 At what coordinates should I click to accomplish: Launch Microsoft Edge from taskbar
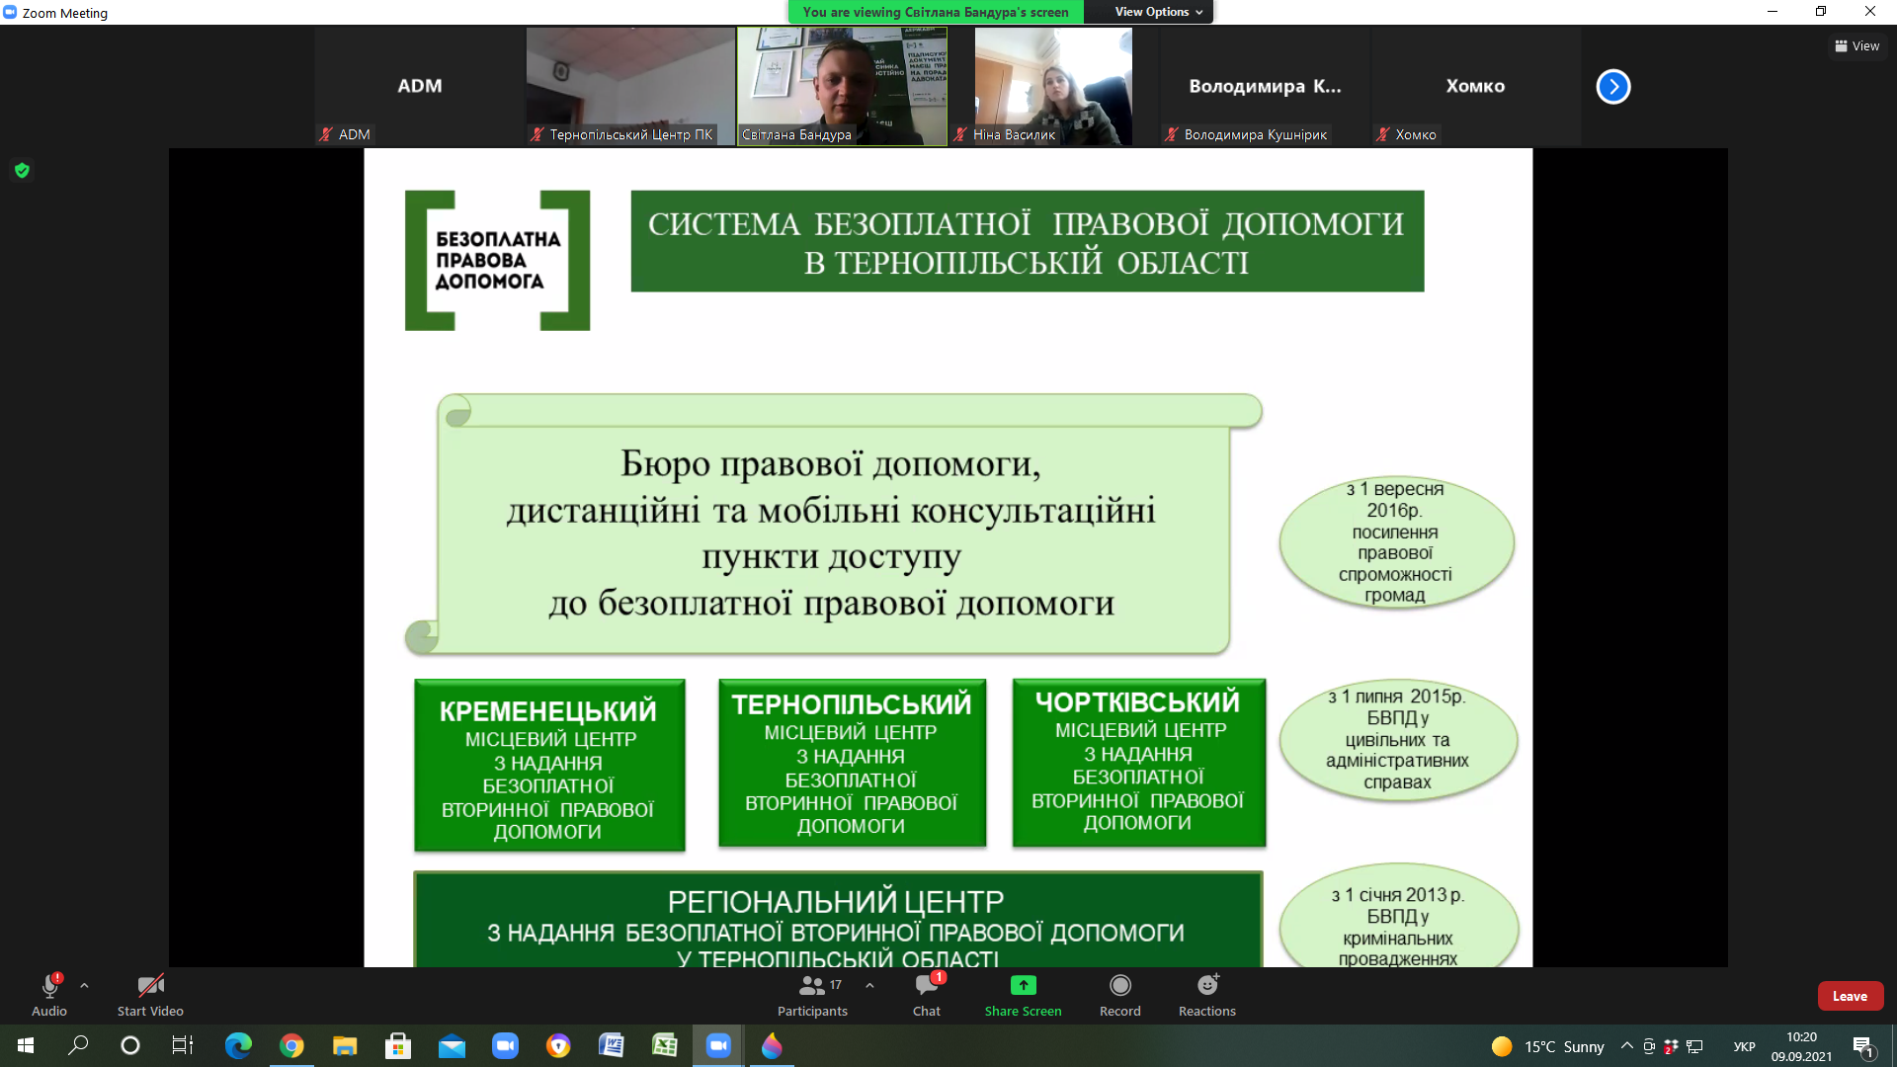click(238, 1045)
